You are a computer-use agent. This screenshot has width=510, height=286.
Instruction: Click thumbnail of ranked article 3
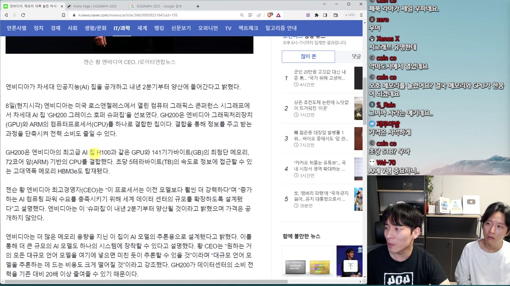359,138
